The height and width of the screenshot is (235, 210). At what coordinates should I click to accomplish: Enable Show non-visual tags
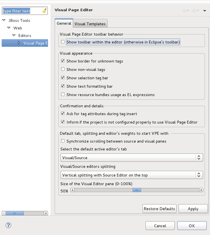[x=63, y=69]
